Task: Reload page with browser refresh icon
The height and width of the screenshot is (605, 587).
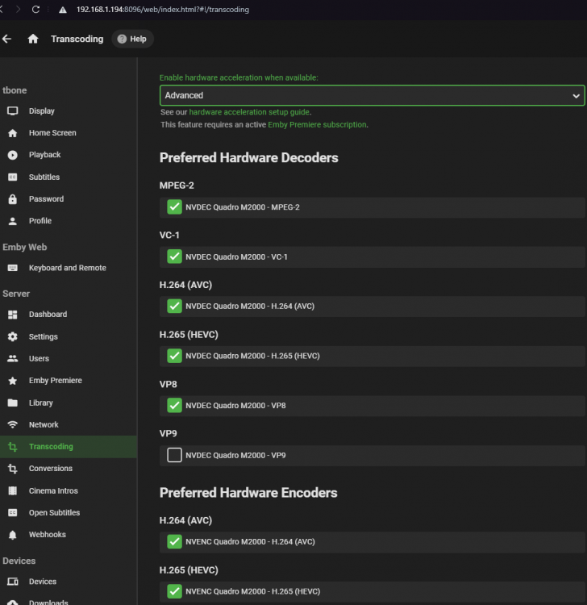Action: tap(35, 9)
